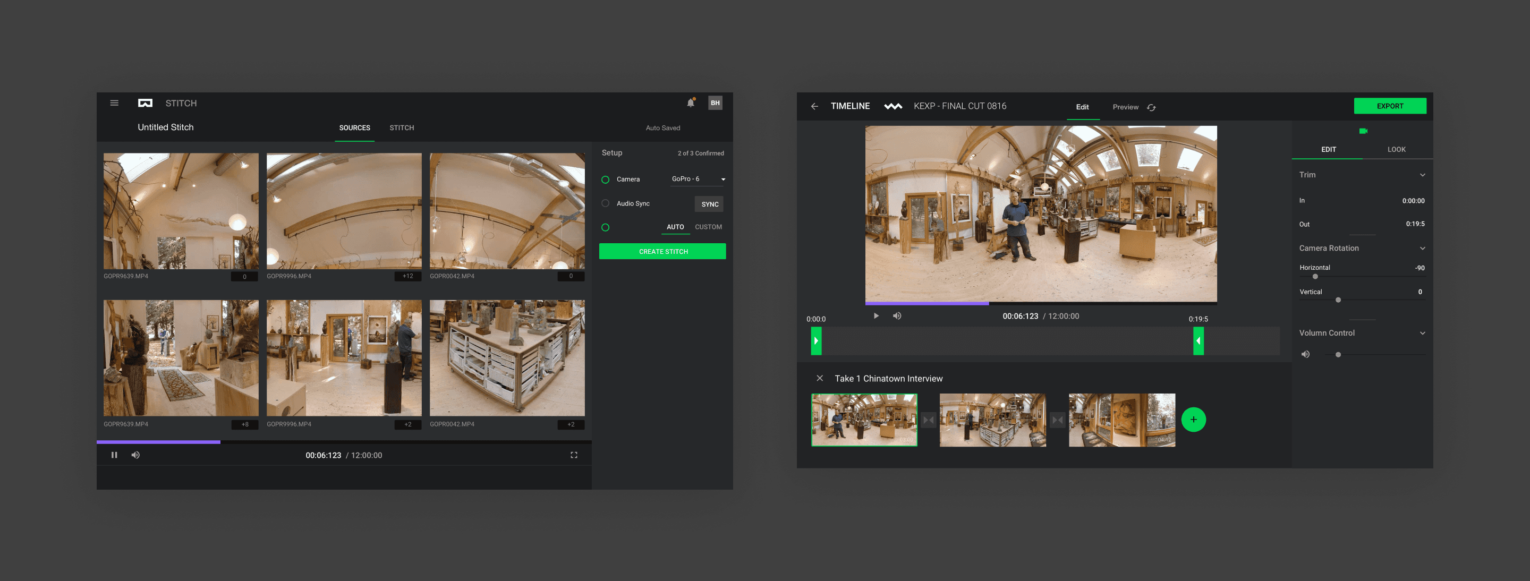The image size is (1530, 581).
Task: Pause playback in the Sources preview
Action: [114, 455]
